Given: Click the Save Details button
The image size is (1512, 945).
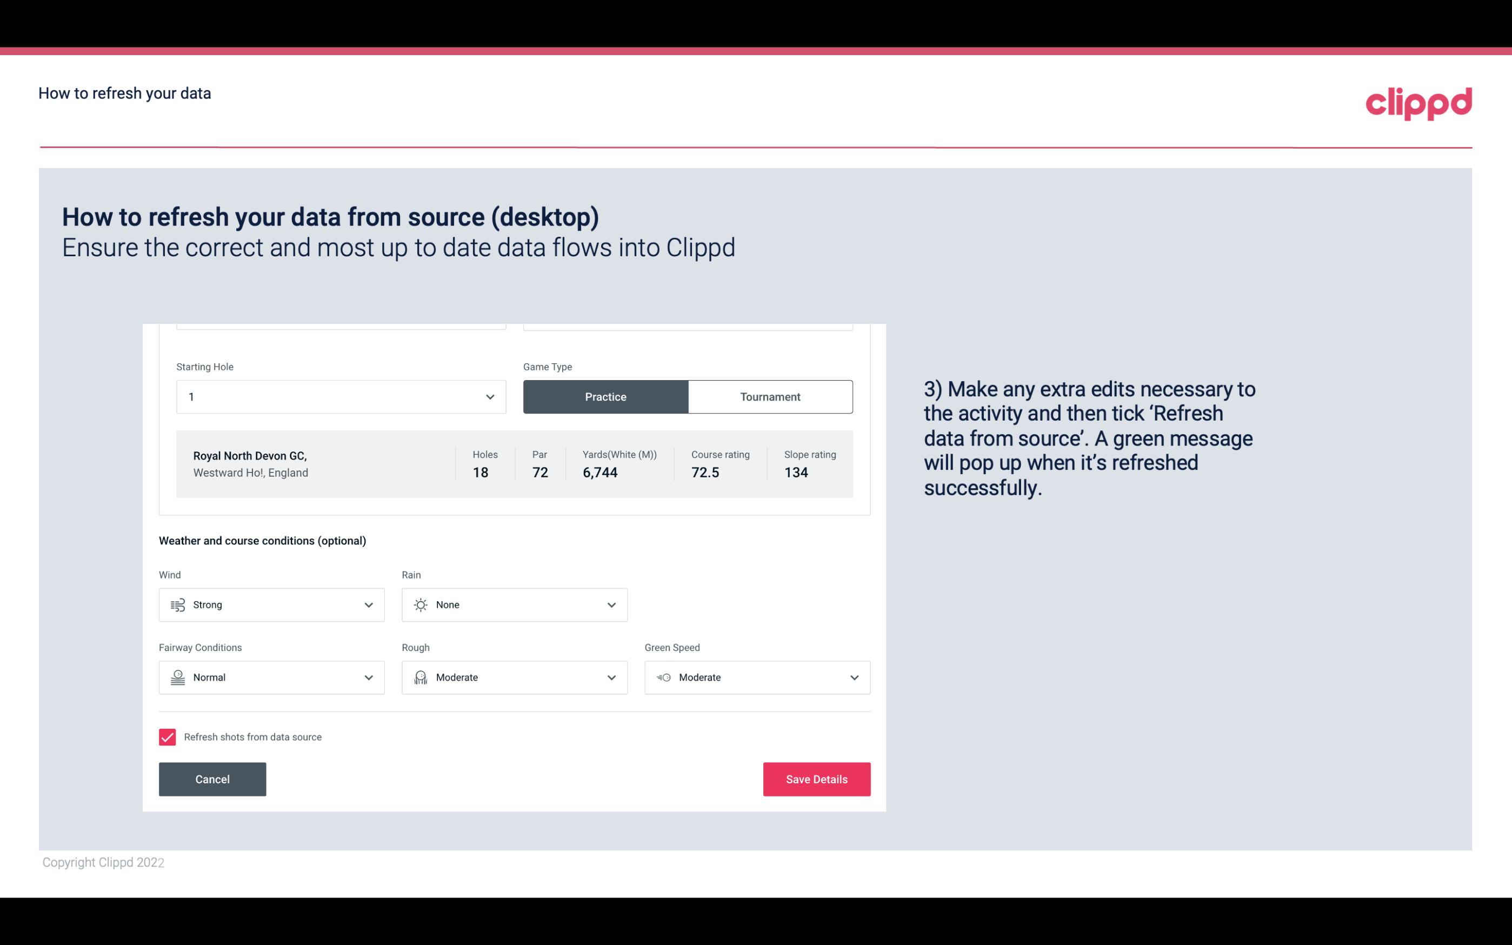Looking at the screenshot, I should pos(816,778).
